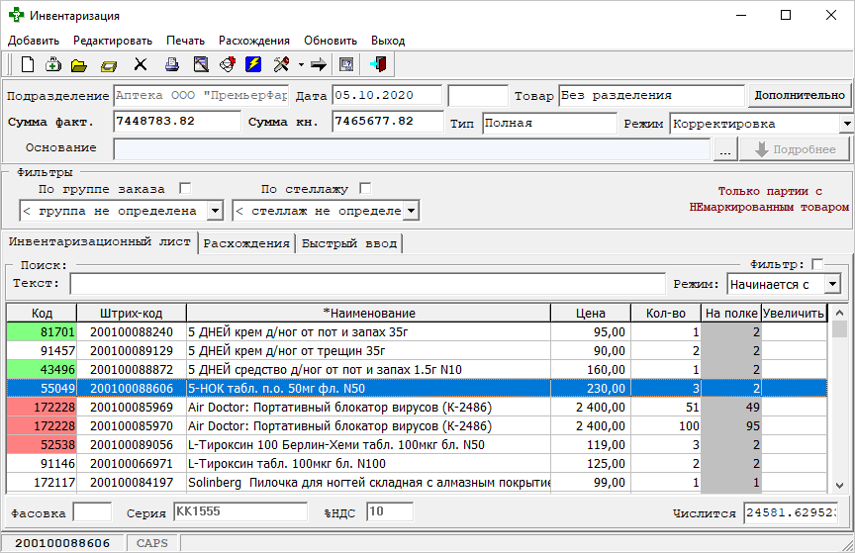Click the new blank document icon

pos(28,65)
